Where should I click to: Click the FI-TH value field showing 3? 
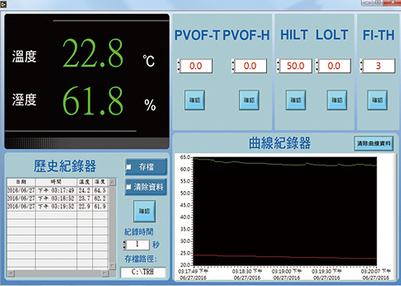coord(379,66)
